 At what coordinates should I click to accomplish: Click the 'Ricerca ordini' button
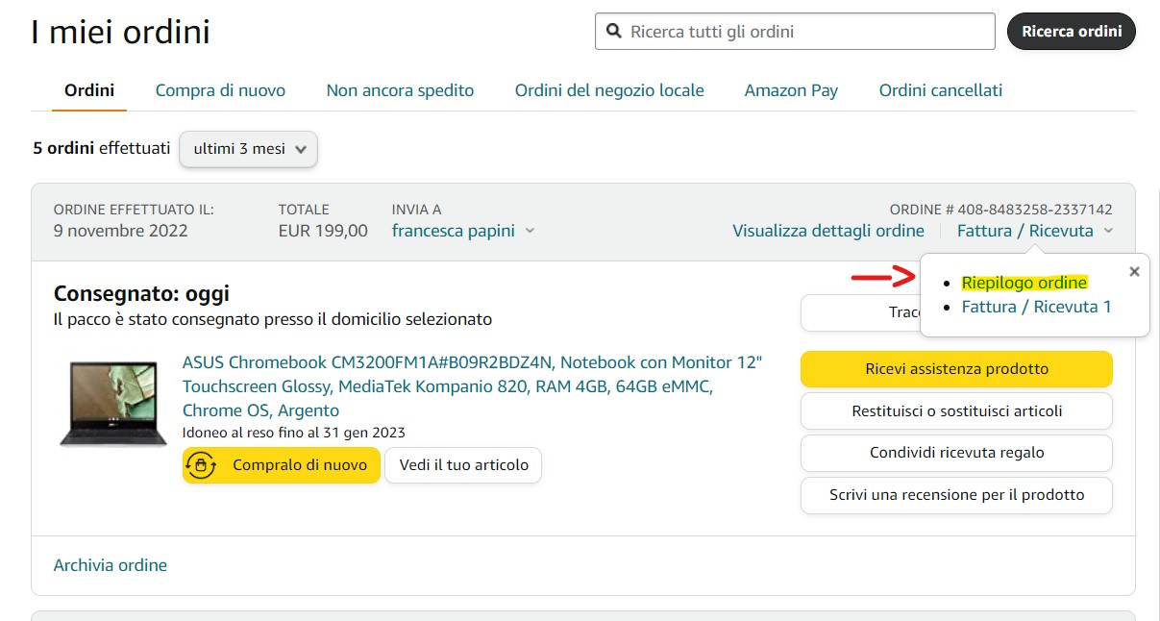pyautogui.click(x=1072, y=31)
